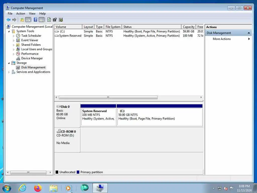This screenshot has width=257, height=193.
Task: Toggle the Show/Hide Console Tree toolbar button
Action: (x=28, y=20)
